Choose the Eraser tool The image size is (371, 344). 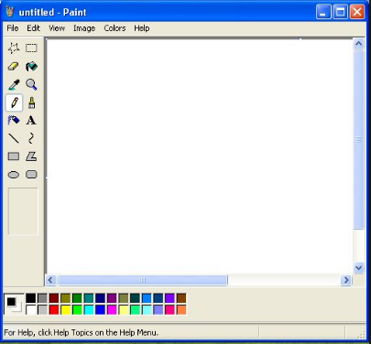pos(14,66)
